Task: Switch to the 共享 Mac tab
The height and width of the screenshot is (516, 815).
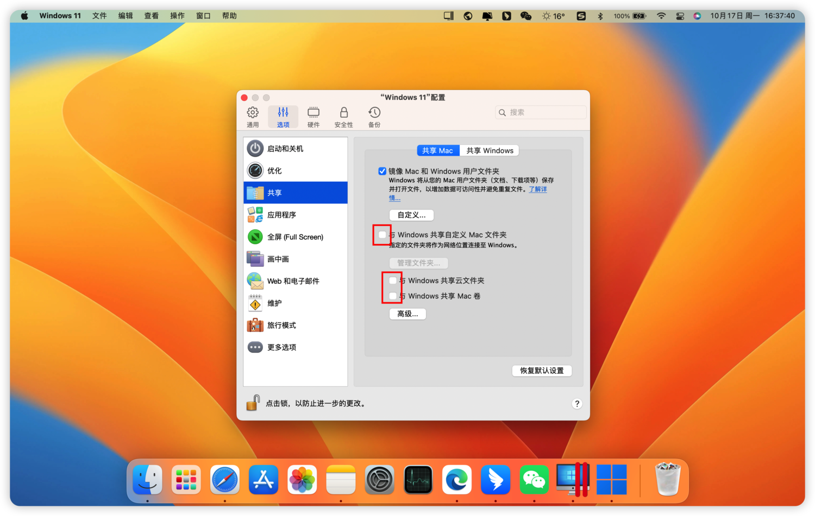Action: point(438,150)
